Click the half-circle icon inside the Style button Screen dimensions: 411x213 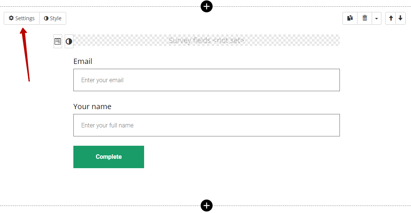(46, 18)
